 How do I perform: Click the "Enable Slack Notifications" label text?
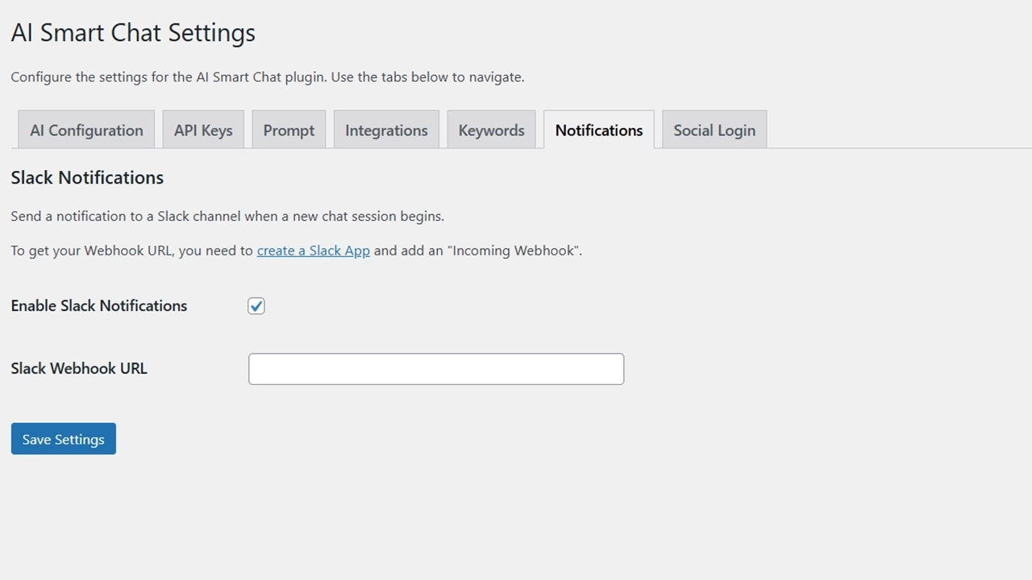coord(99,306)
